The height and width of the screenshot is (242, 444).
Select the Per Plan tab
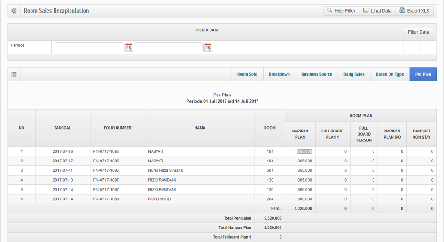coord(423,74)
